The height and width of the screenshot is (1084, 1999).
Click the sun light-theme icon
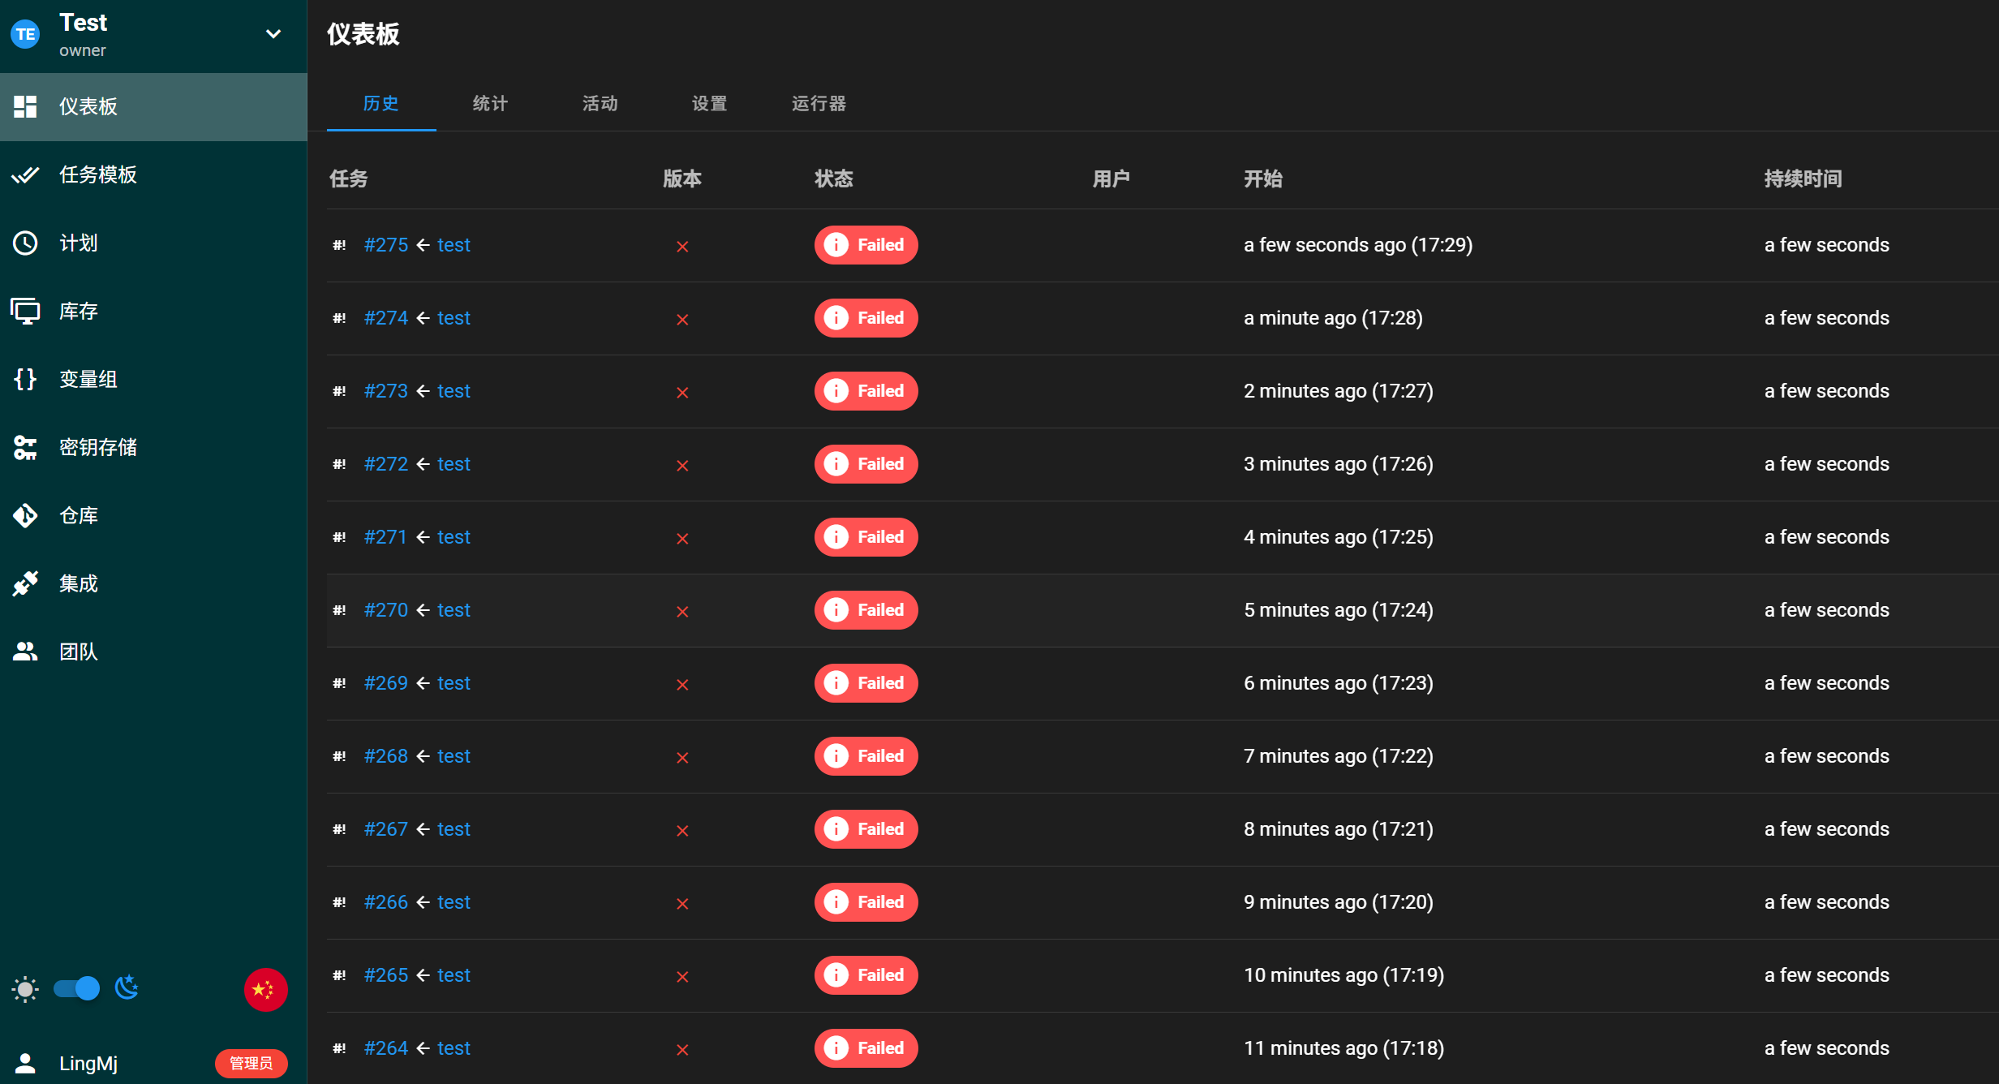click(25, 989)
